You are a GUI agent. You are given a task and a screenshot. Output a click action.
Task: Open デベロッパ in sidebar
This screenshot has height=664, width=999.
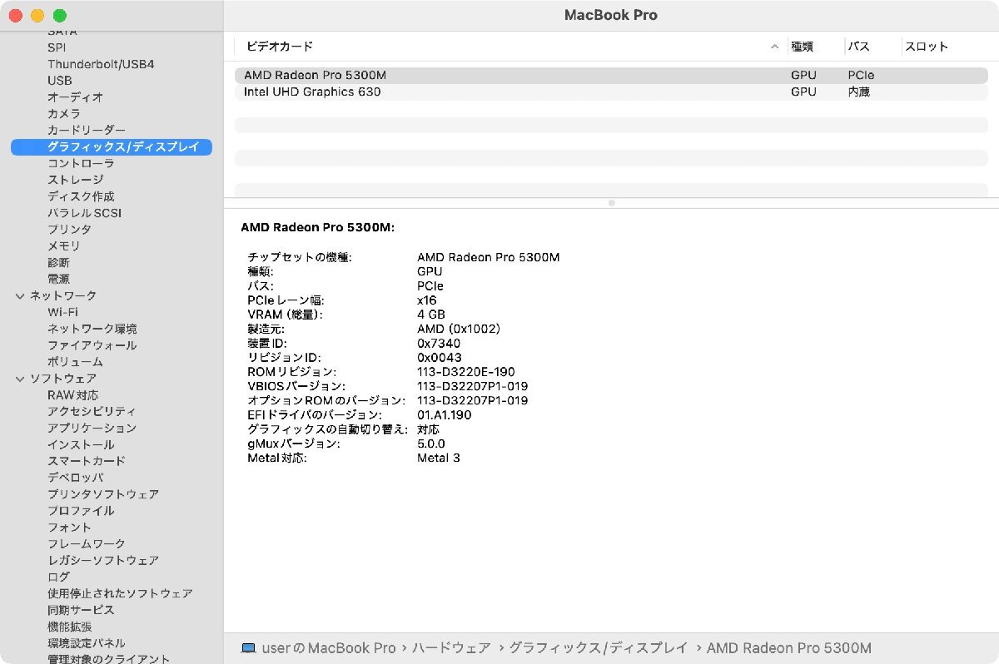click(x=76, y=478)
